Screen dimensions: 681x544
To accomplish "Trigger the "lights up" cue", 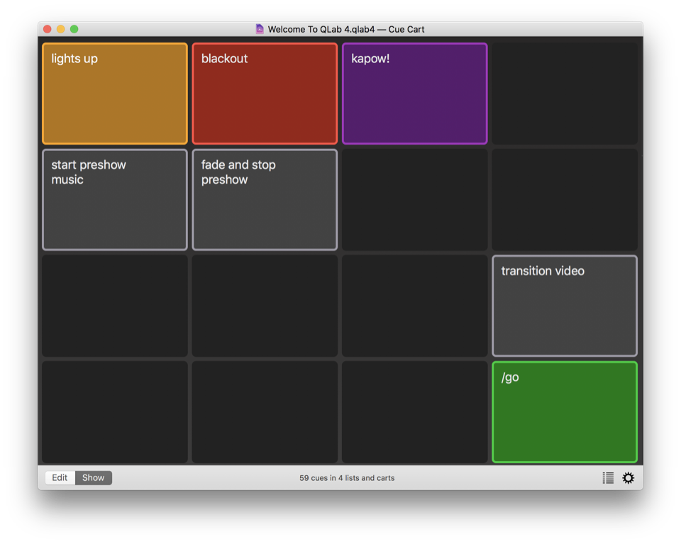I will [x=115, y=94].
